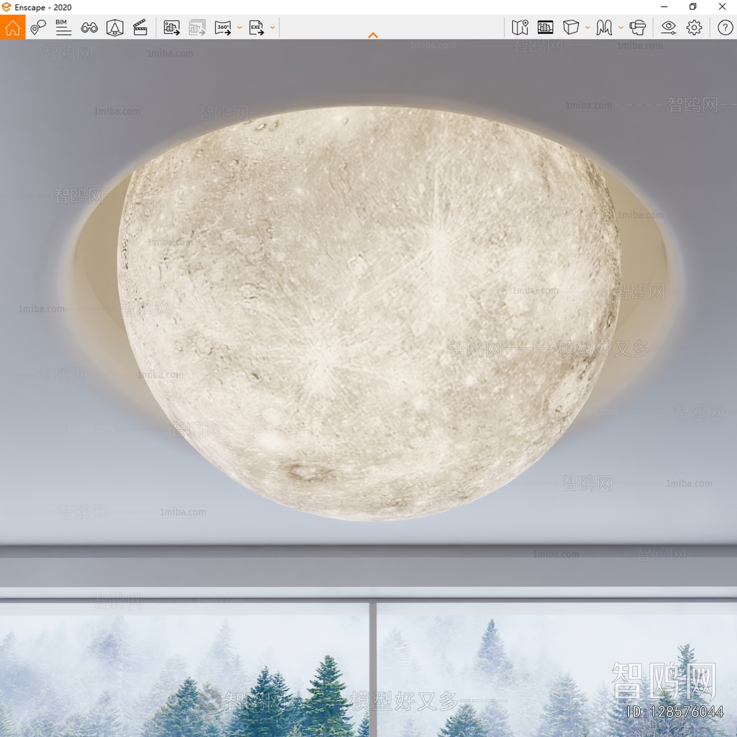Close the Enscape window
The height and width of the screenshot is (737, 737).
[722, 7]
